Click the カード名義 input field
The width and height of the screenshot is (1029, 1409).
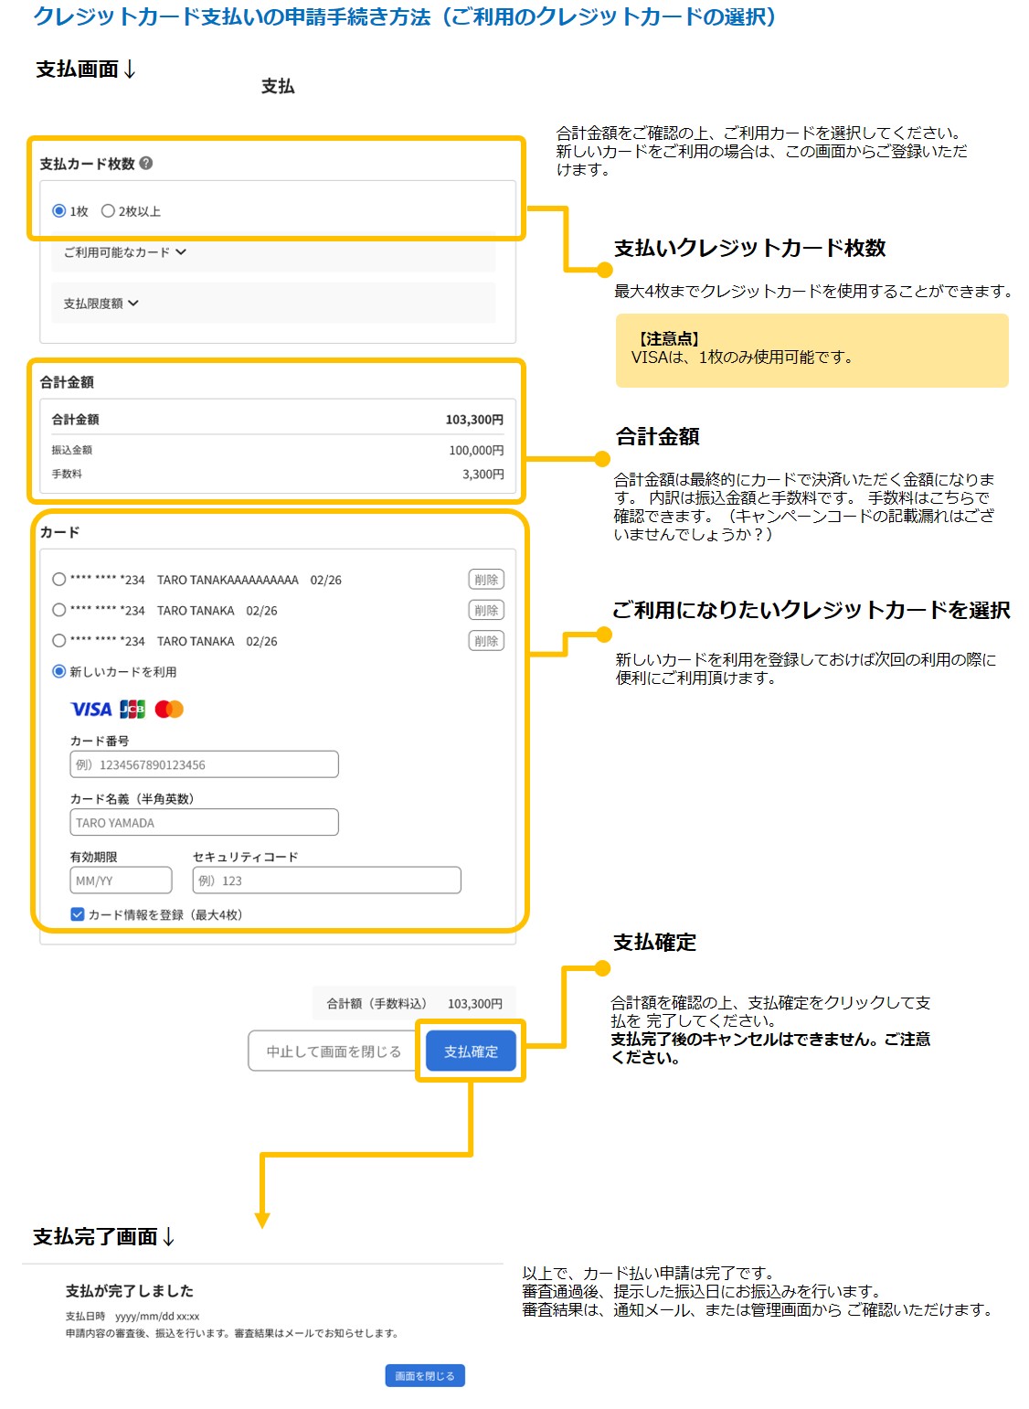(x=204, y=823)
